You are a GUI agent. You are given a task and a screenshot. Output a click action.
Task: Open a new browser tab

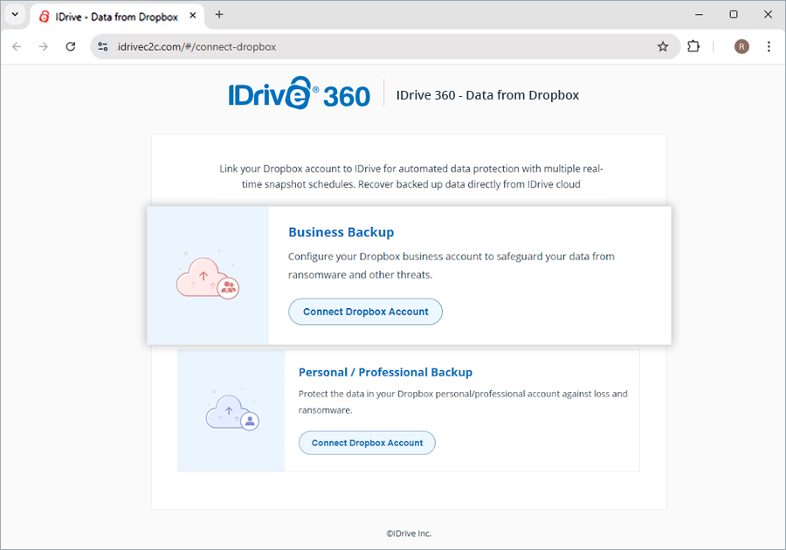click(x=219, y=15)
